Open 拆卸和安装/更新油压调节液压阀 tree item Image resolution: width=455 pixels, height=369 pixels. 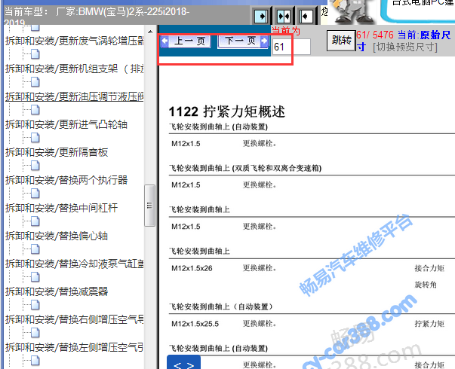pyautogui.click(x=74, y=96)
